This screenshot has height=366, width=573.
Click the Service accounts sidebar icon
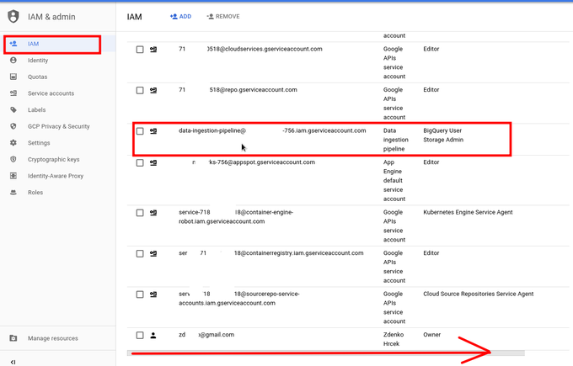coord(13,93)
